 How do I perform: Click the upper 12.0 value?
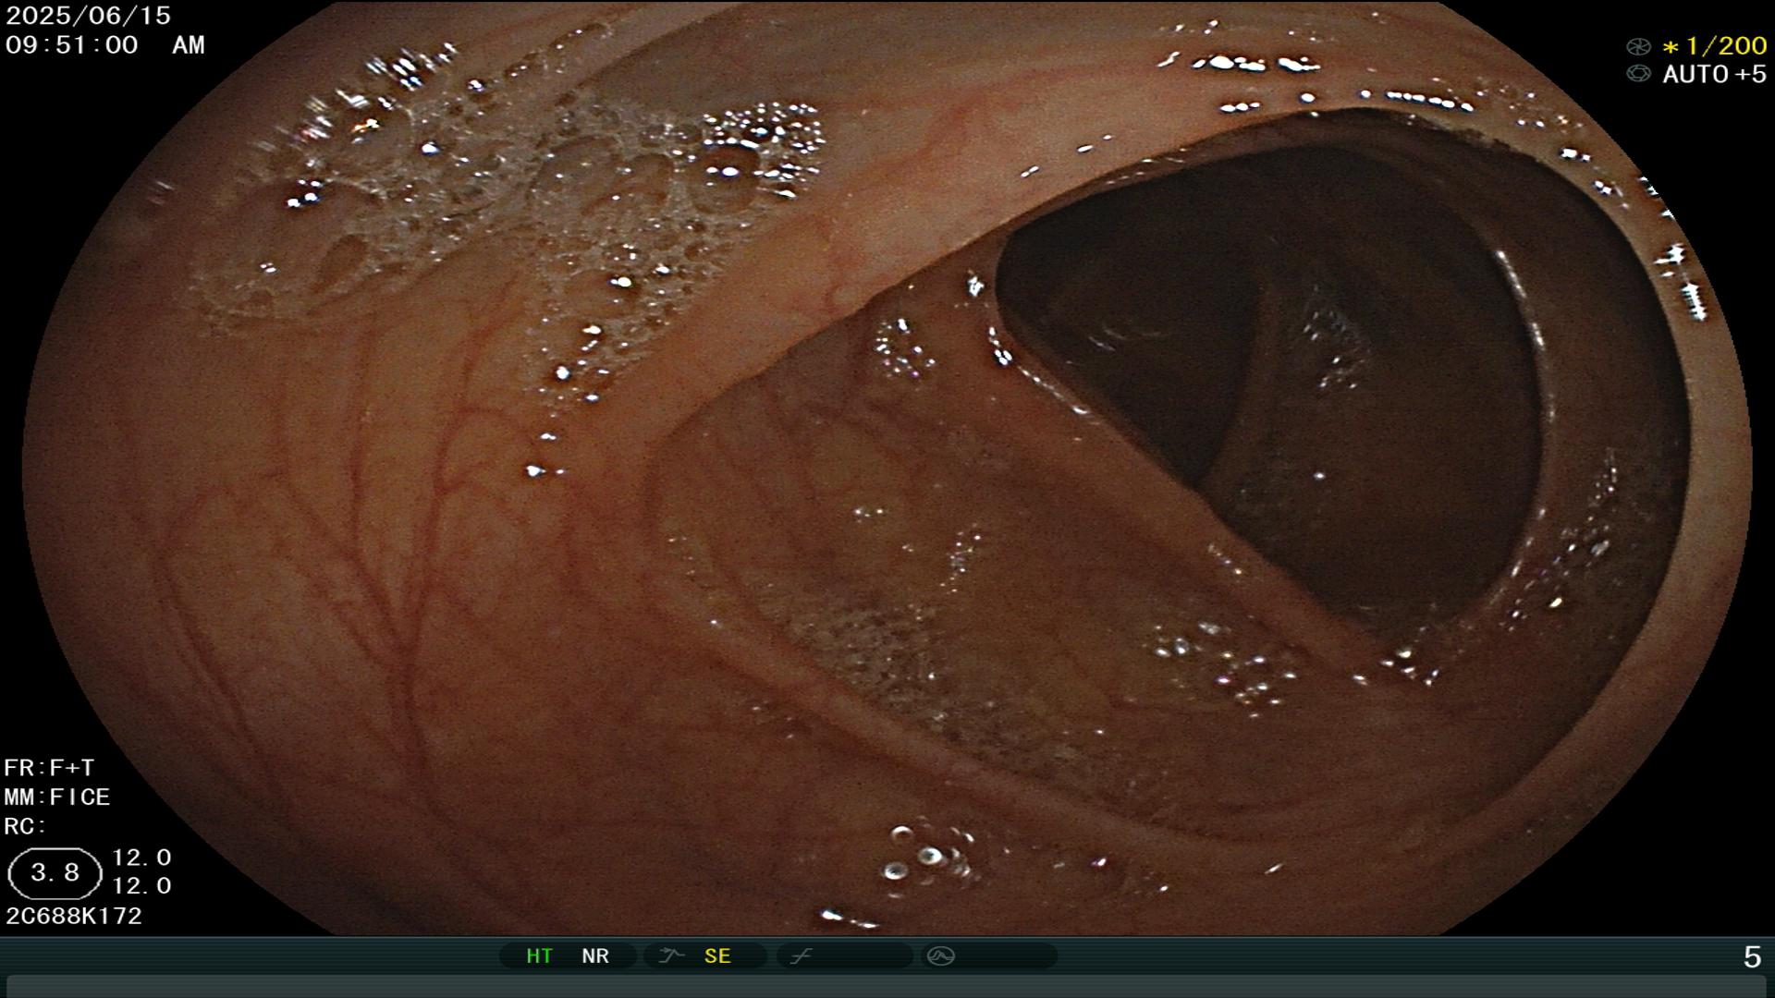click(141, 858)
